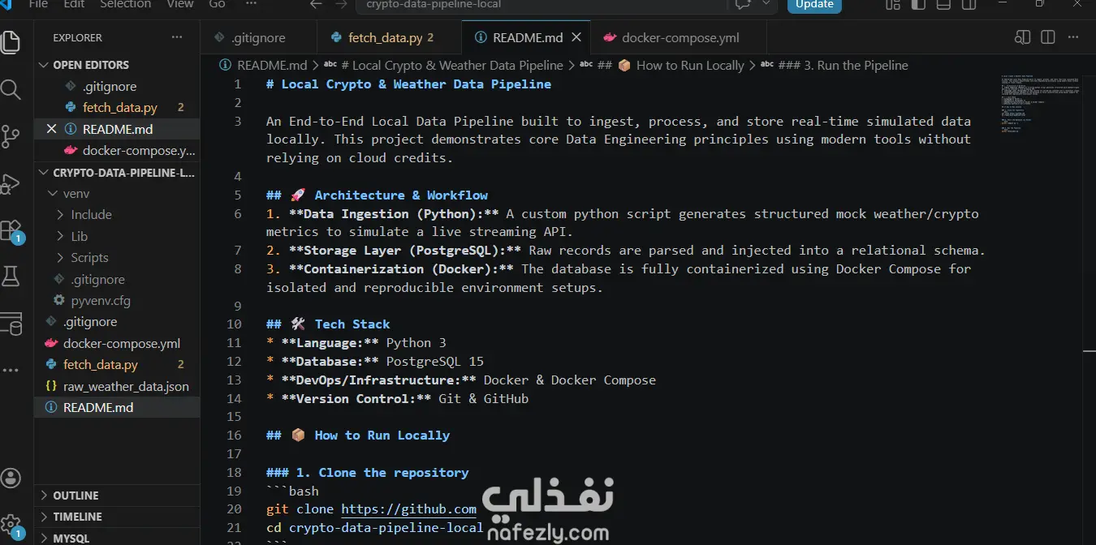This screenshot has width=1096, height=545.
Task: Open .gitignore inside the venv folder
Action: pyautogui.click(x=98, y=279)
